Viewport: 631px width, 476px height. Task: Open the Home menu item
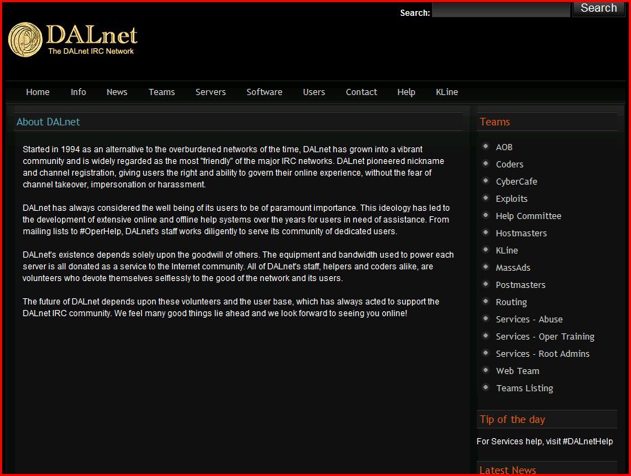click(x=38, y=92)
